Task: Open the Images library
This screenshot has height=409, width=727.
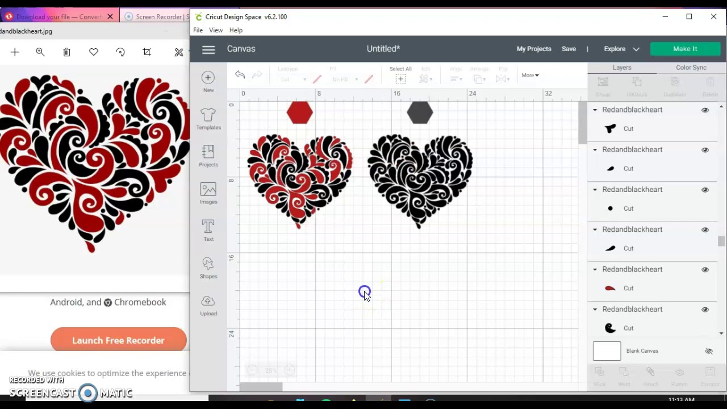Action: [x=208, y=194]
